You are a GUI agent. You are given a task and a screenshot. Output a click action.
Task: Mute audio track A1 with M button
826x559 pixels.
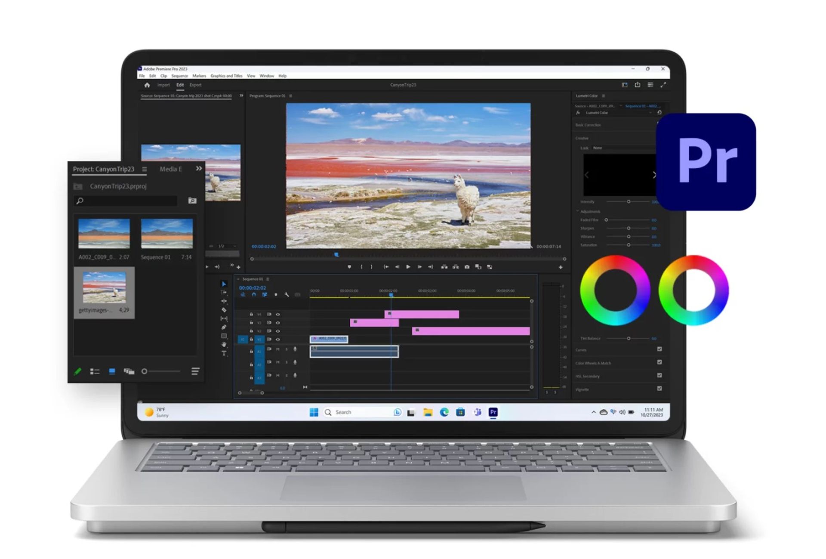click(x=278, y=349)
